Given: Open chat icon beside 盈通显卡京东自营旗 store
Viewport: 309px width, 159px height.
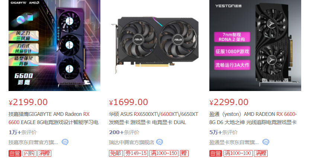Looking at the screenshot, I should coord(266,142).
